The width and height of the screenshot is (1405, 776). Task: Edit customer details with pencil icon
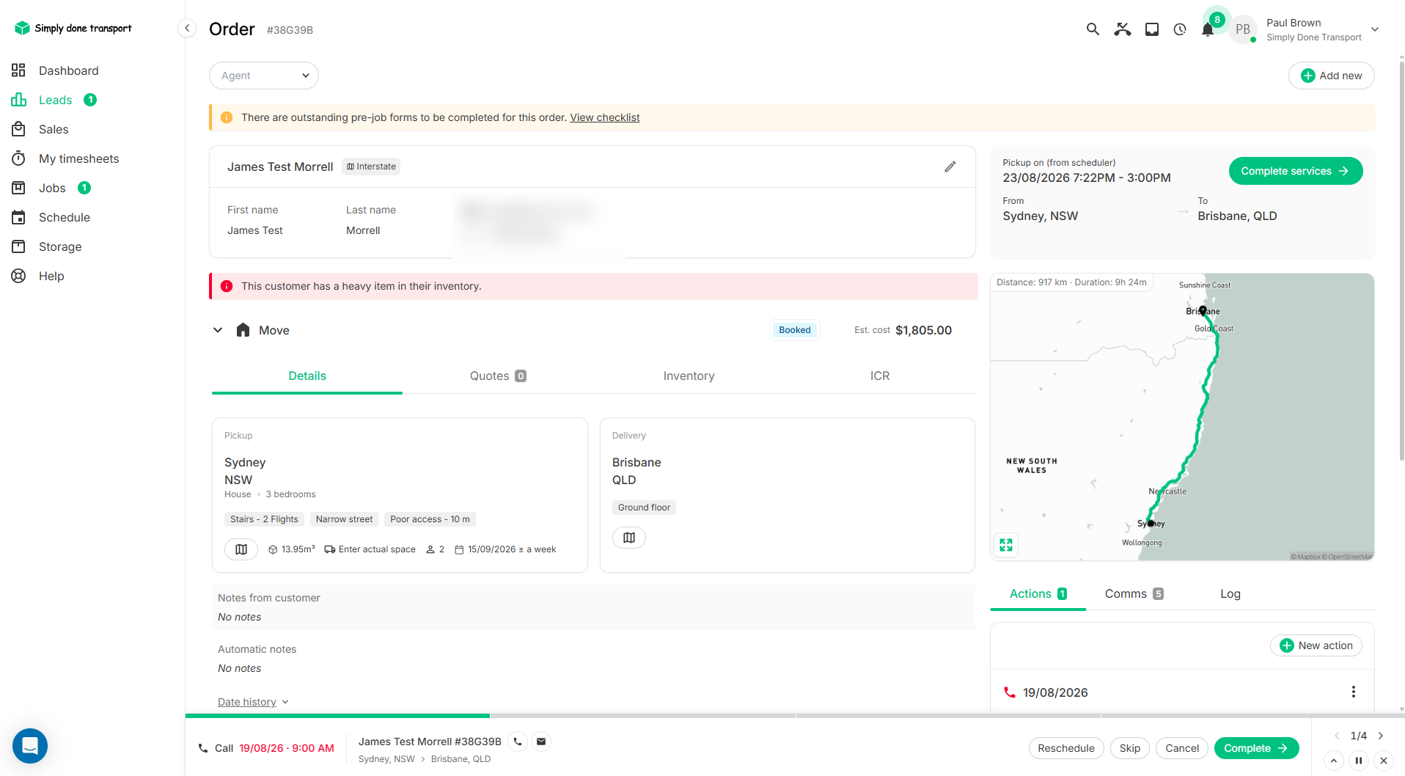950,166
